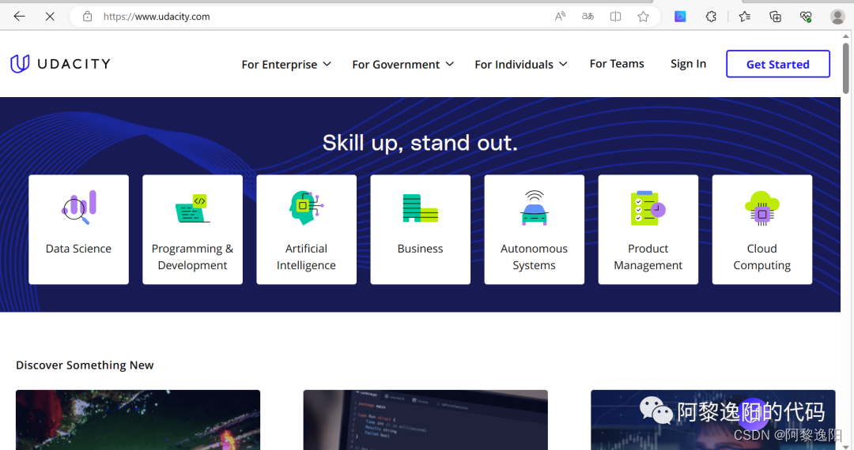Click the Cloud Computing chip icon
The image size is (854, 450).
coord(762,208)
